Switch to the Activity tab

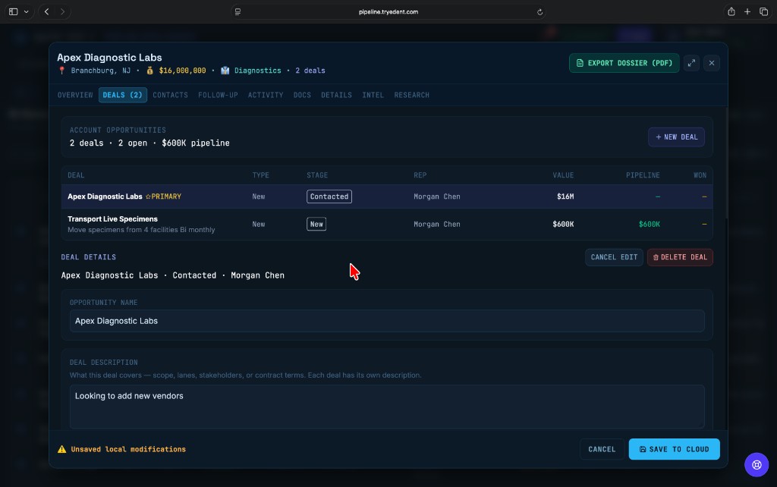pos(266,95)
